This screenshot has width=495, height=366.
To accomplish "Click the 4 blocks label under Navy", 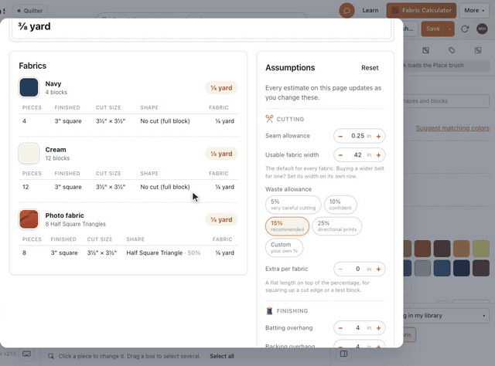I will [56, 93].
